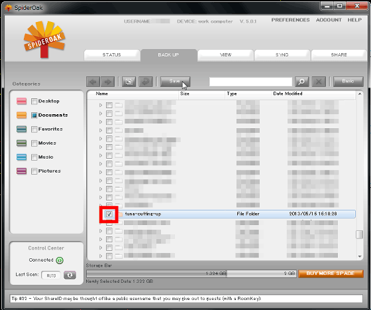
Task: Click the Control Center heading
Action: [46, 248]
